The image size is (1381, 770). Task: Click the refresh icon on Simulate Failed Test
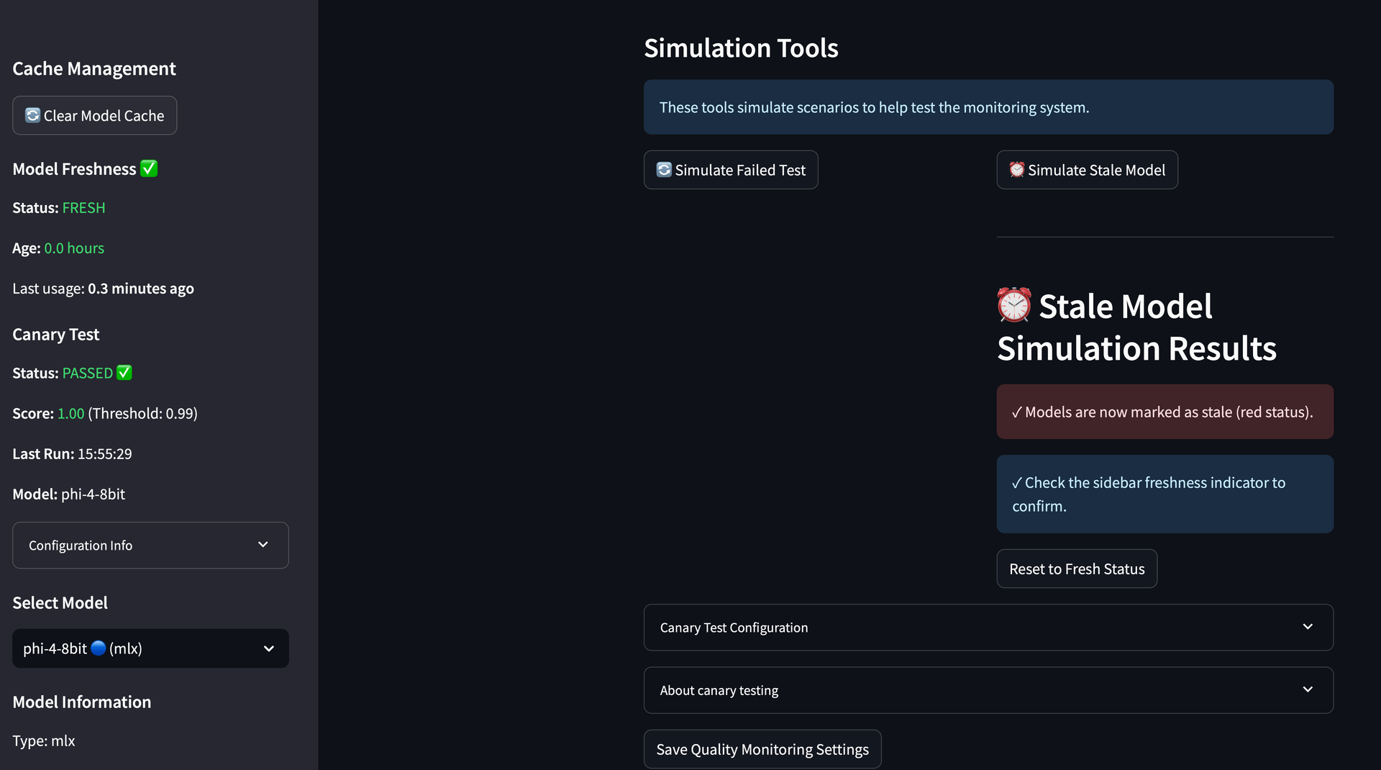point(663,170)
